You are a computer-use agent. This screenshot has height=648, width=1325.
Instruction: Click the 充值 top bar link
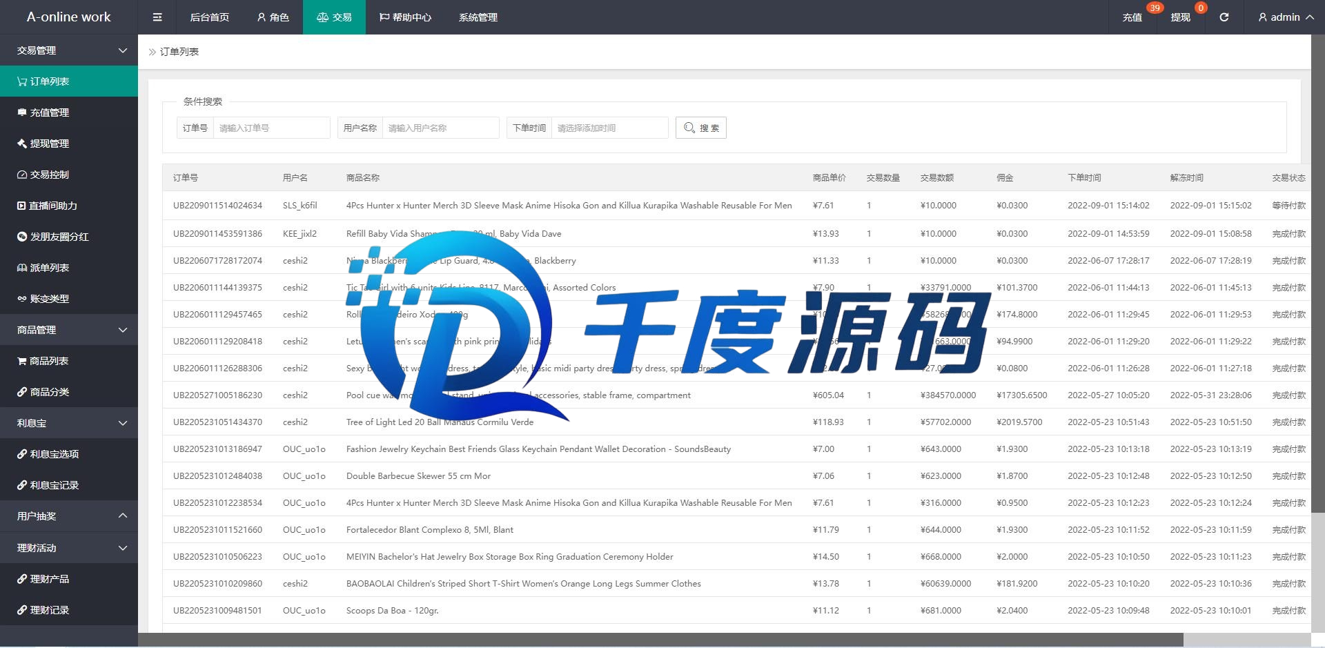[x=1132, y=17]
